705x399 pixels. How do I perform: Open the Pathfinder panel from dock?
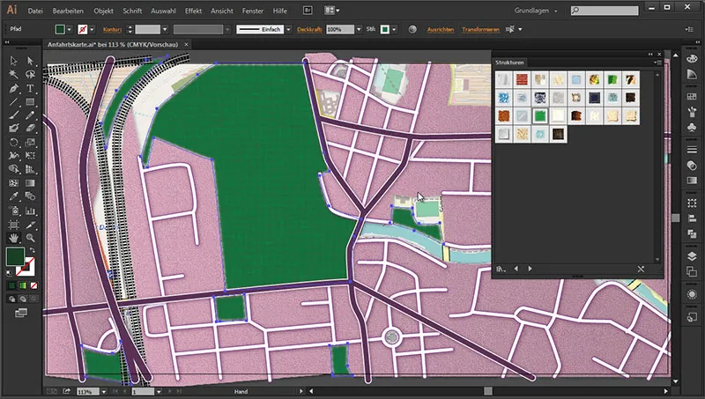point(692,233)
